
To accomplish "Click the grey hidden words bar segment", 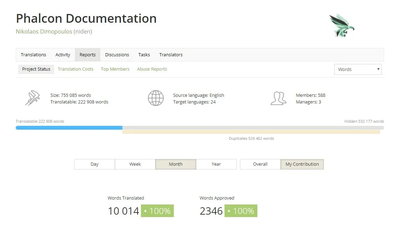I will click(x=253, y=128).
